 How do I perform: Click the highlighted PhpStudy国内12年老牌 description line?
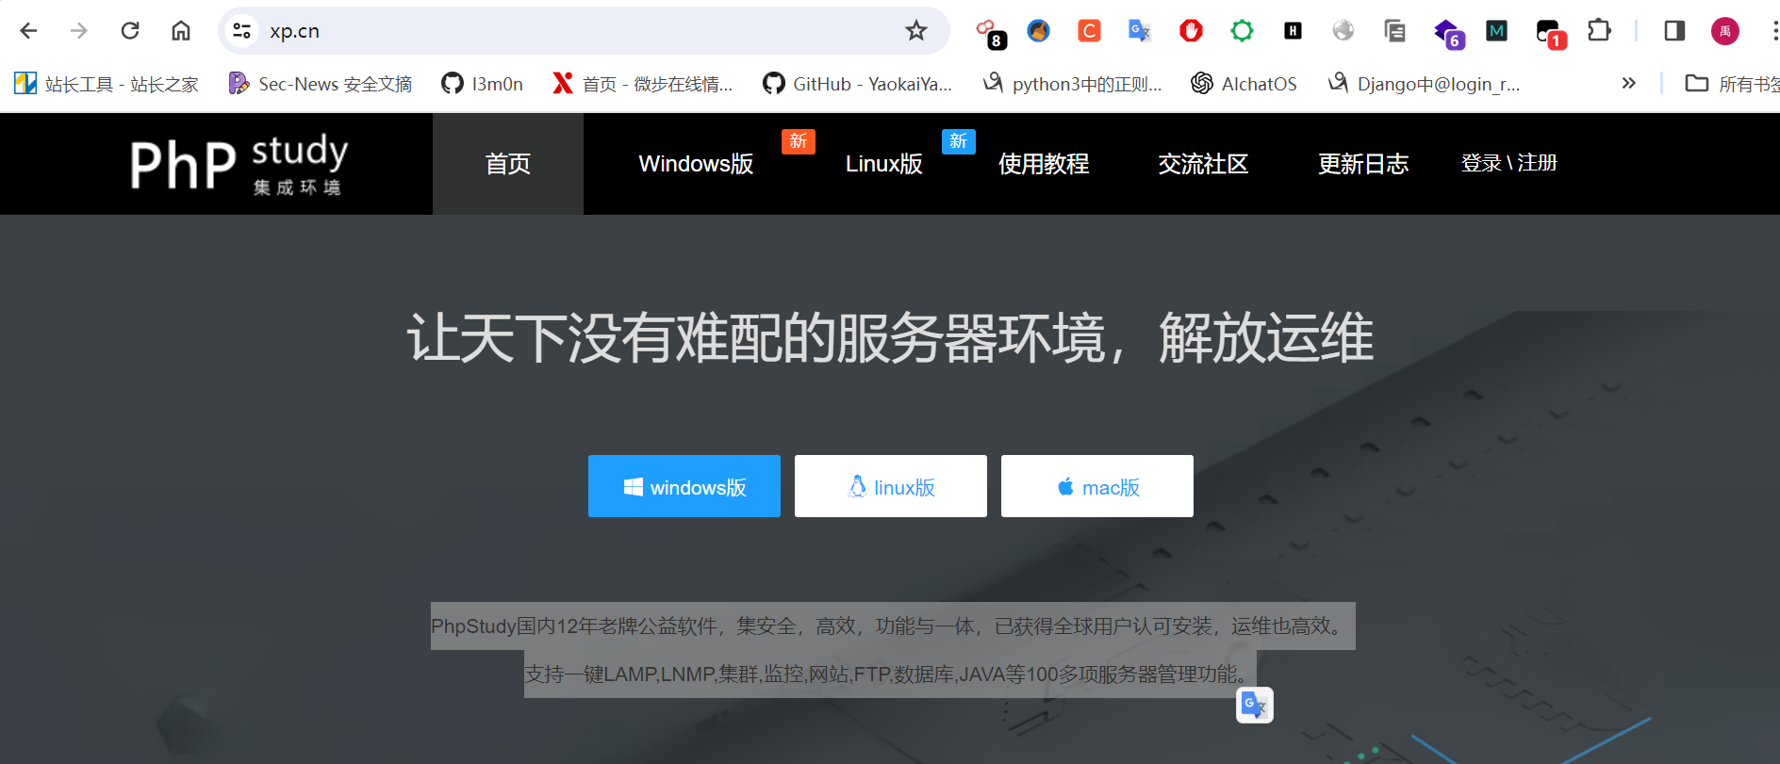click(x=893, y=626)
